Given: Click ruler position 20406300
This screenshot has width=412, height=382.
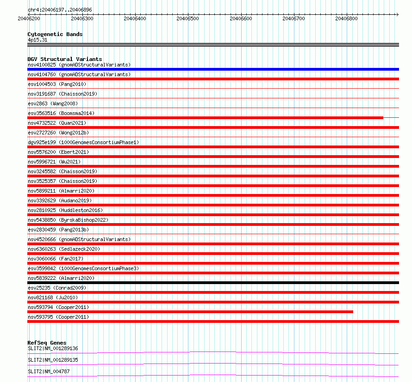Looking at the screenshot, I should (82, 18).
